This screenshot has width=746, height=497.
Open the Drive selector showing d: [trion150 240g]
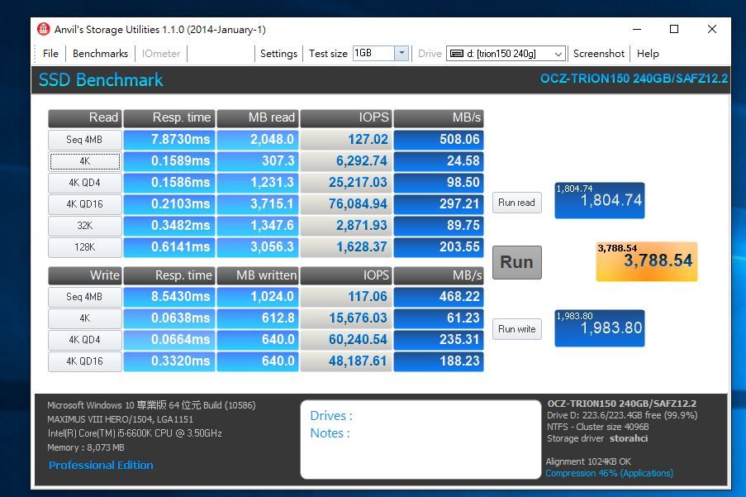(506, 54)
